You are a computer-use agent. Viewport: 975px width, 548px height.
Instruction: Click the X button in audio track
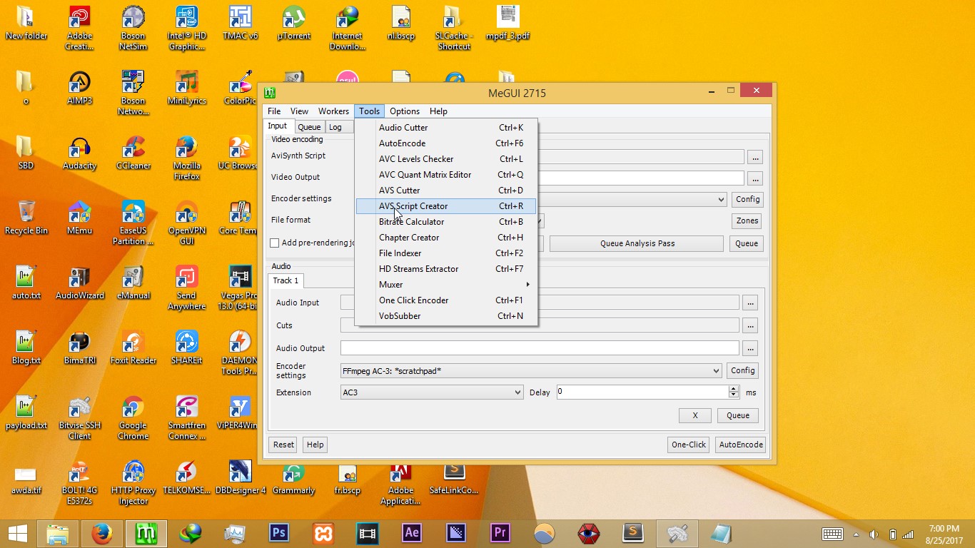695,415
